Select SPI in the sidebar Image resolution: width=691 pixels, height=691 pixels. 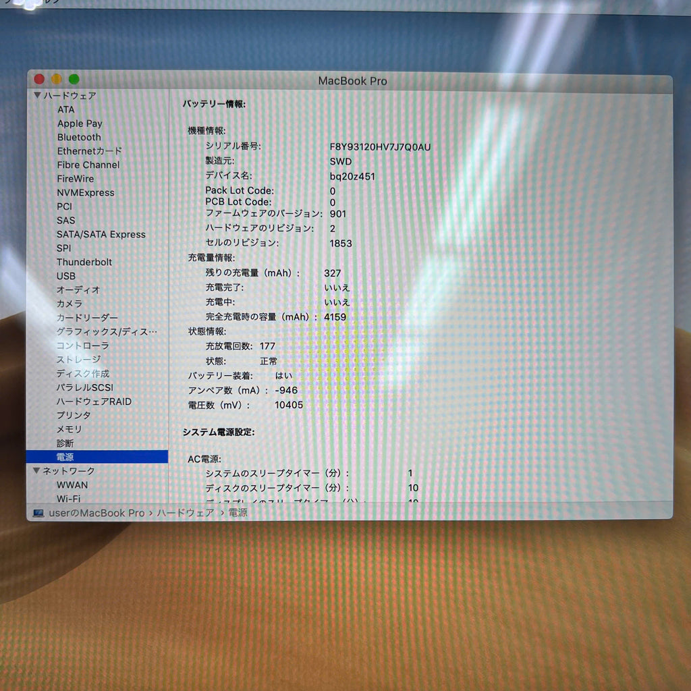(64, 248)
